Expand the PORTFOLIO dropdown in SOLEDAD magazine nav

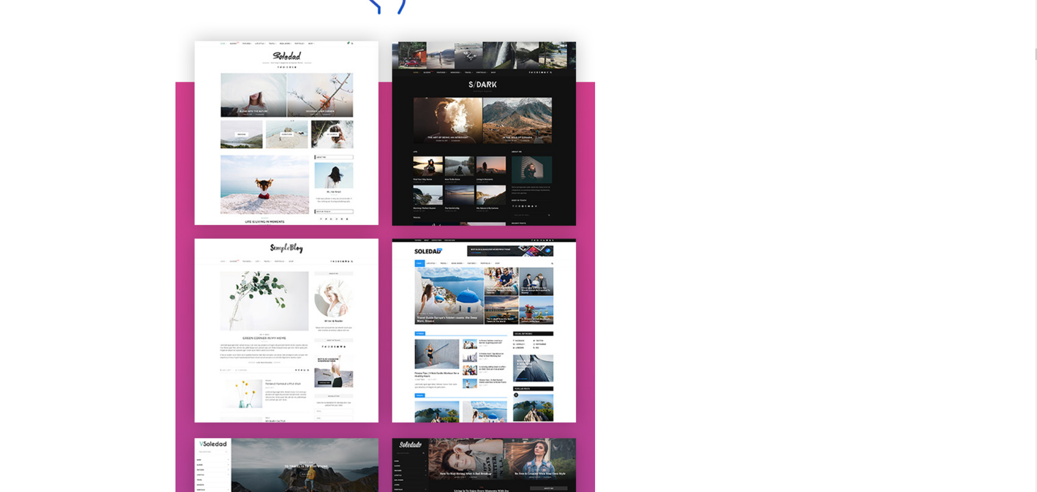[485, 263]
